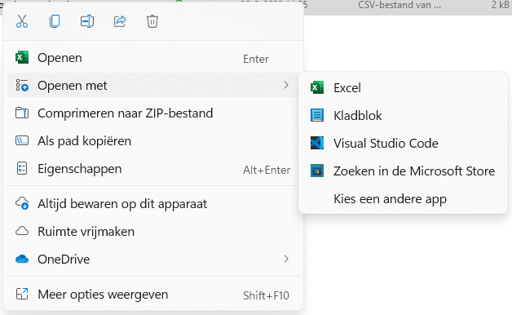Click the Excel icon beside Openen
512x315 pixels.
coord(22,58)
